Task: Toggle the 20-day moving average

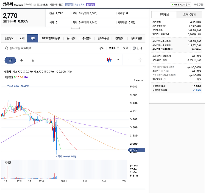Action: coord(18,77)
